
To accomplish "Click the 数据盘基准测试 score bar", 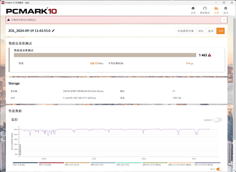I will 105,55.
